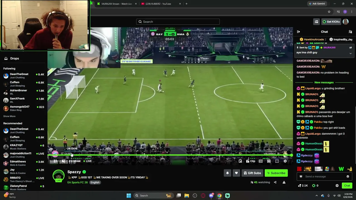Open File Explorer from taskbar

(x=187, y=196)
